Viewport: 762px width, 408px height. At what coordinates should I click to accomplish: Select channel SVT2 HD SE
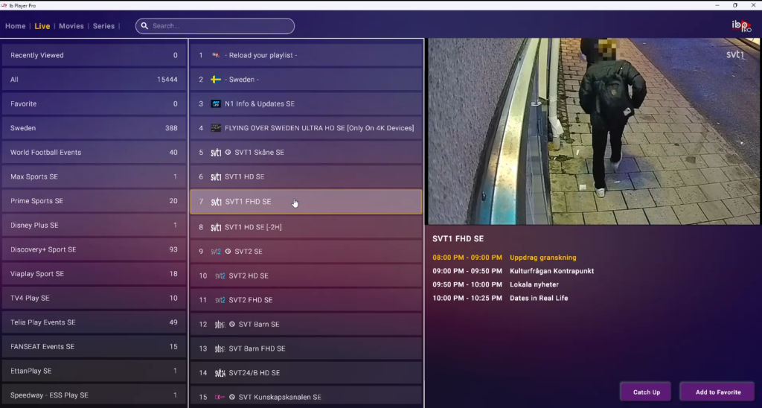(x=306, y=275)
